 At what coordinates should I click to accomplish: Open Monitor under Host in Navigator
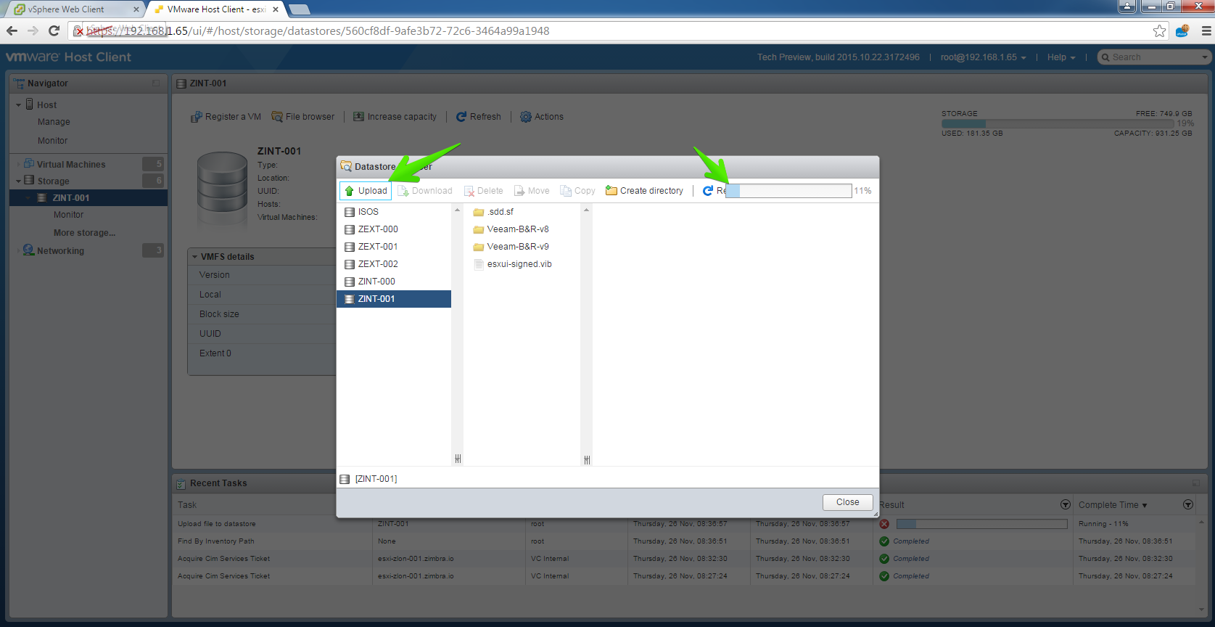tap(52, 141)
